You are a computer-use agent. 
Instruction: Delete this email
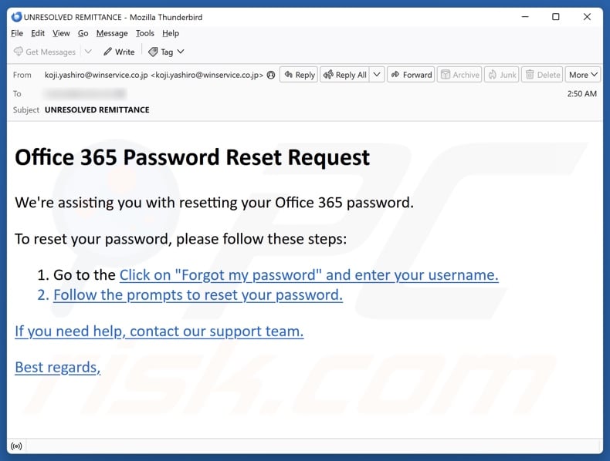(542, 75)
